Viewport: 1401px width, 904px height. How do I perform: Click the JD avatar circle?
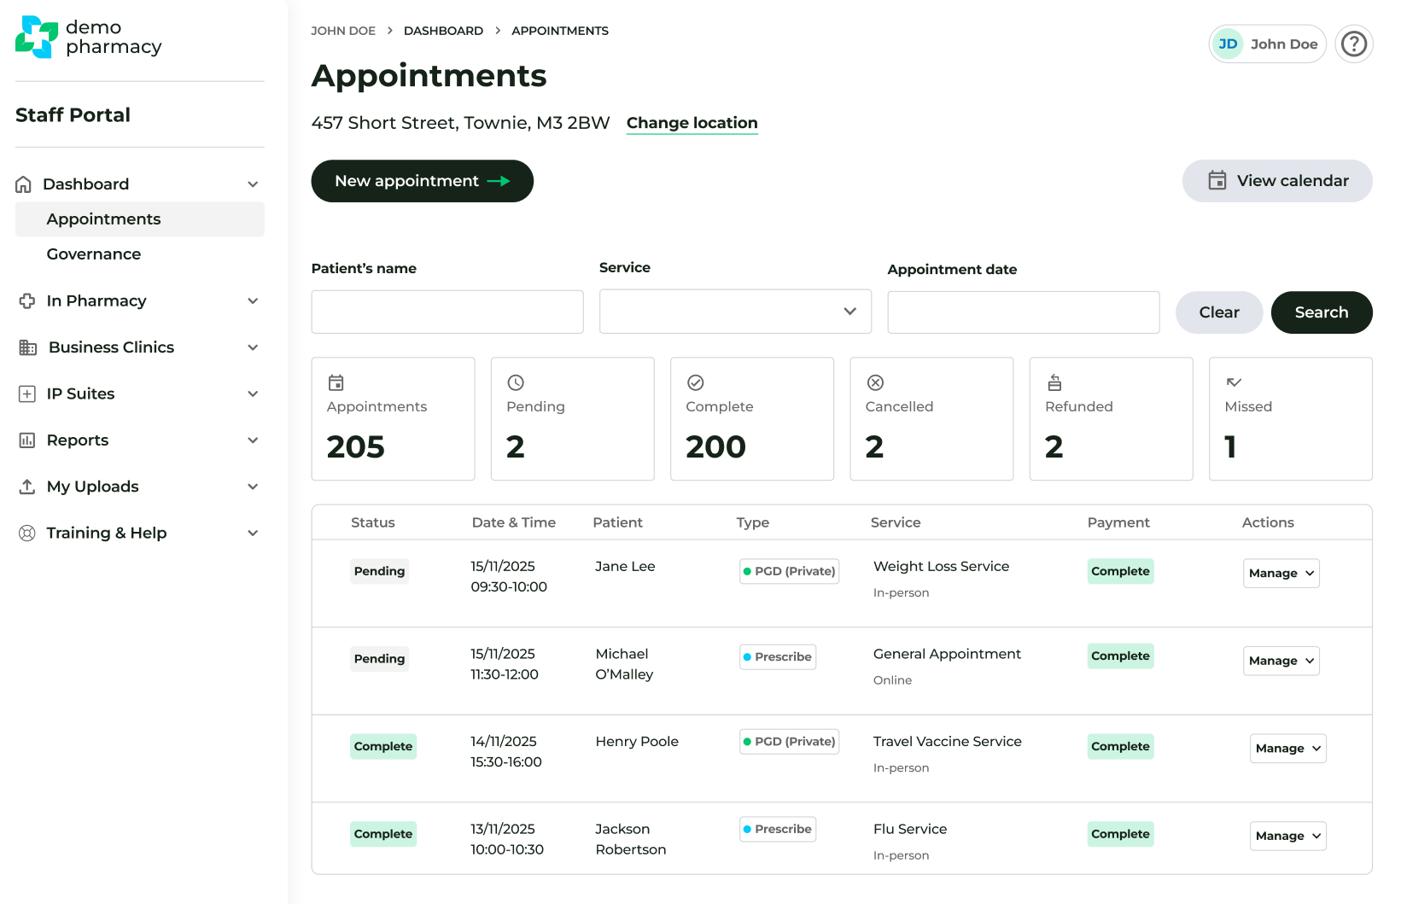coord(1228,43)
